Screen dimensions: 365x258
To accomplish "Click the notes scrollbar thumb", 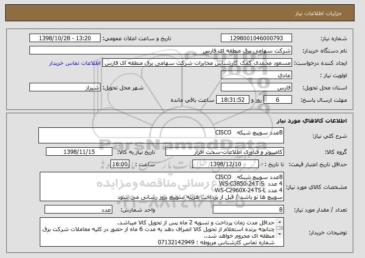I will (x=280, y=228).
